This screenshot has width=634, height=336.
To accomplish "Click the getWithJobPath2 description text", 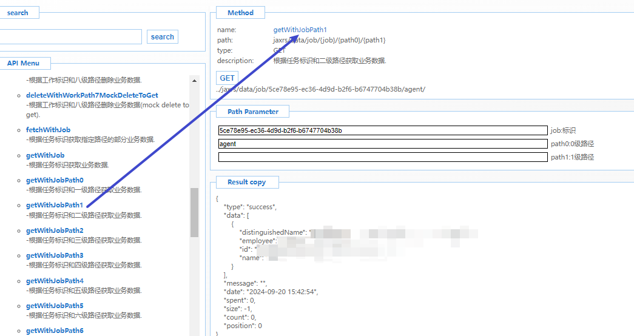I will [84, 240].
